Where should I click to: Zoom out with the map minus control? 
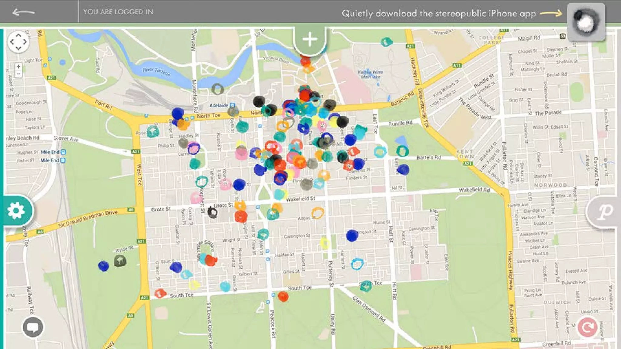[18, 74]
